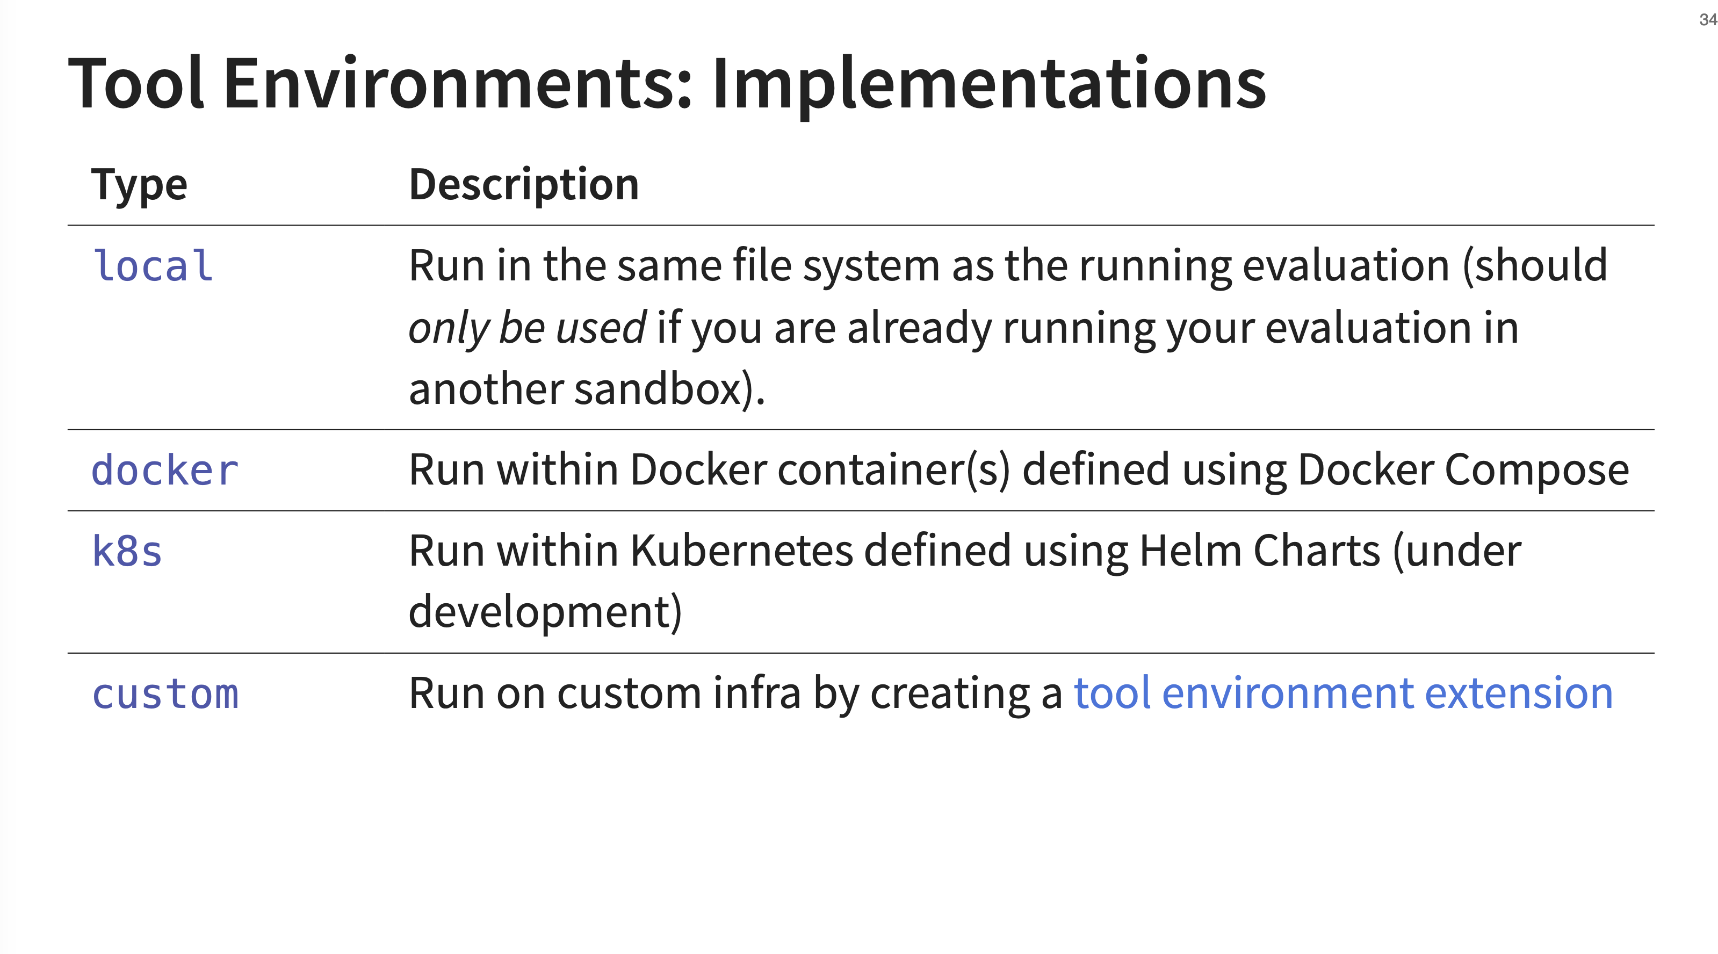Screen dimensions: 1718x954
Task: Select the k8s type label
Action: 127,551
